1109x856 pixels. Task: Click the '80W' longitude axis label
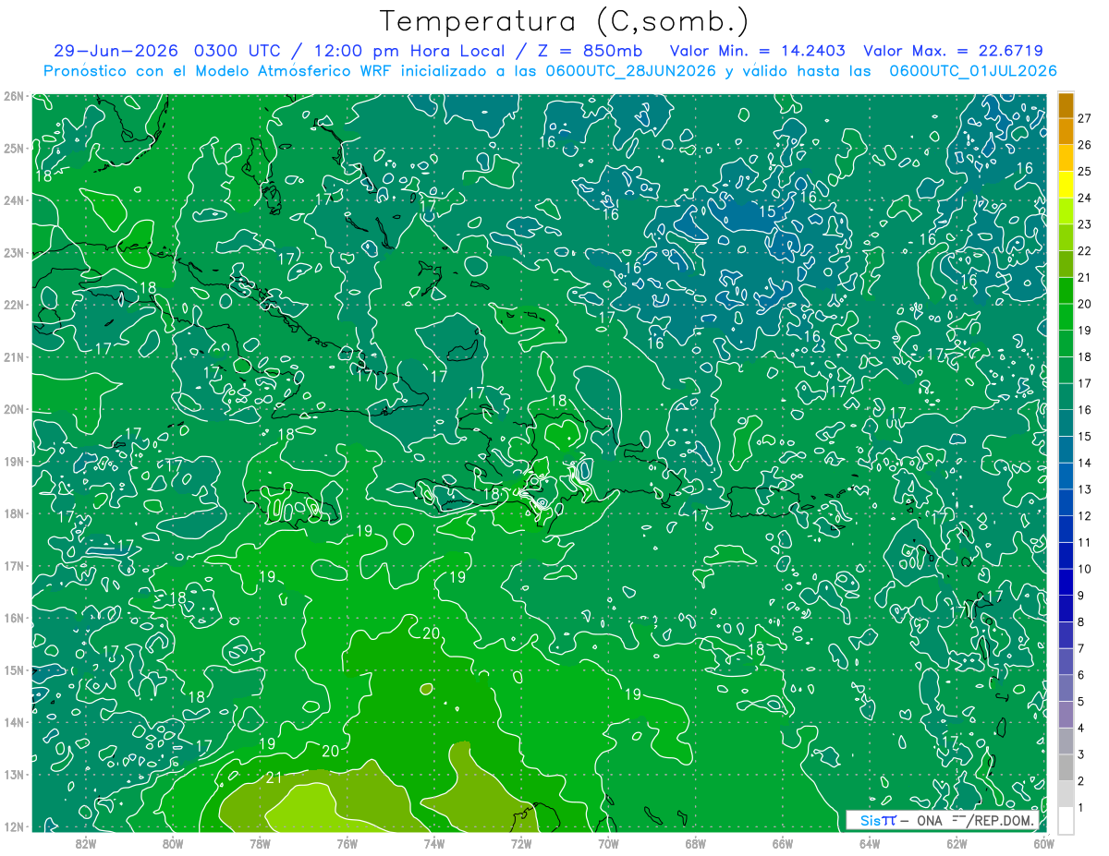tap(172, 843)
